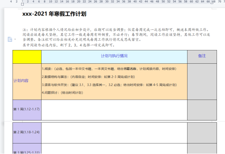Click the gray remark cell for week 2
225x154 pixels.
(x=202, y=133)
